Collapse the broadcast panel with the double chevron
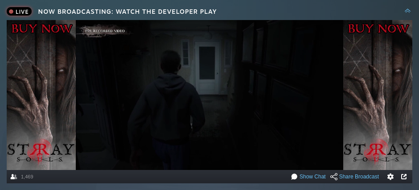Image resolution: width=419 pixels, height=190 pixels. coord(407,11)
